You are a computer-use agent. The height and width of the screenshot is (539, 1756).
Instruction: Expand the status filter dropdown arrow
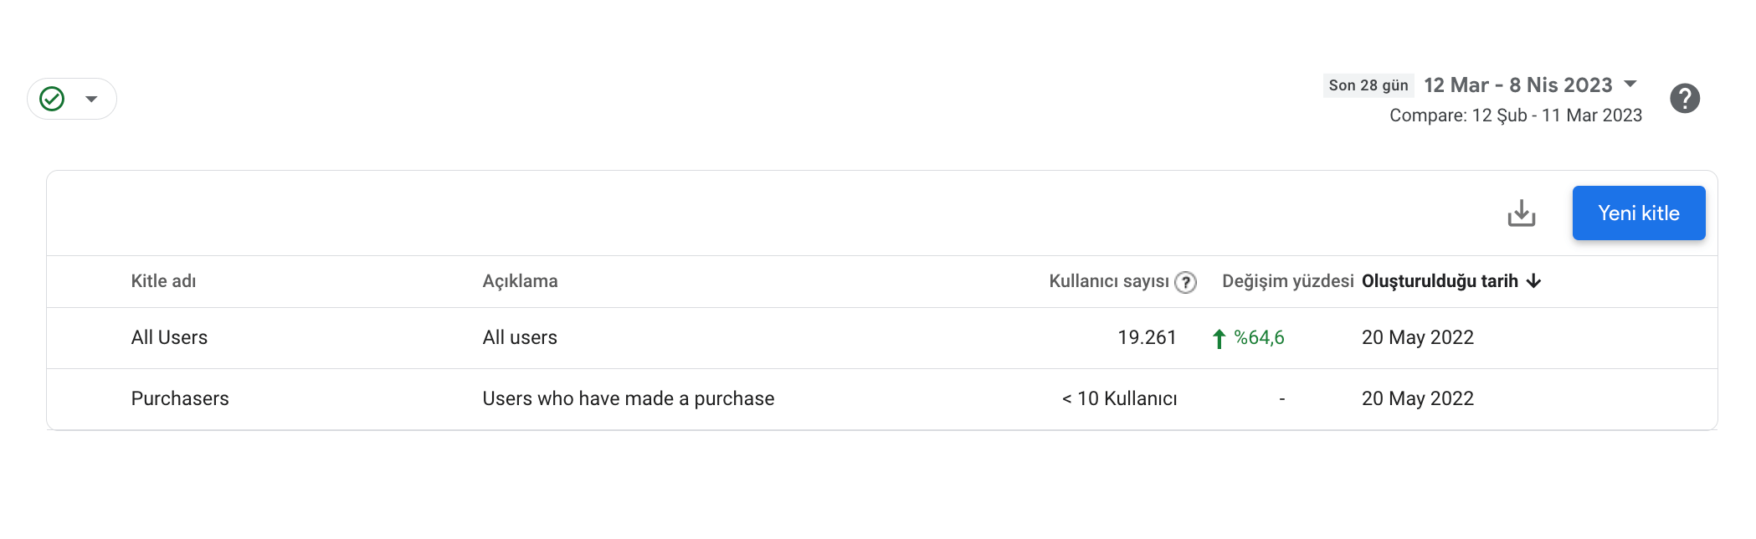[91, 99]
